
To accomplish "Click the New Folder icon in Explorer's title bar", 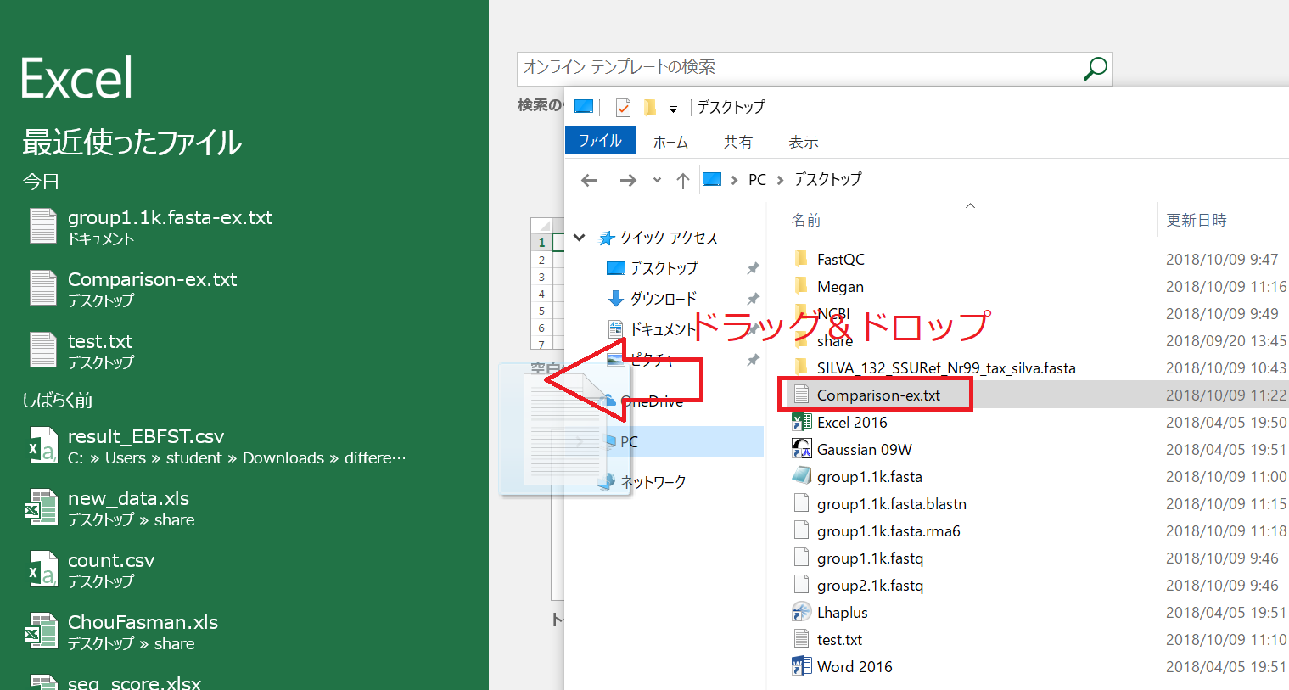I will point(650,107).
